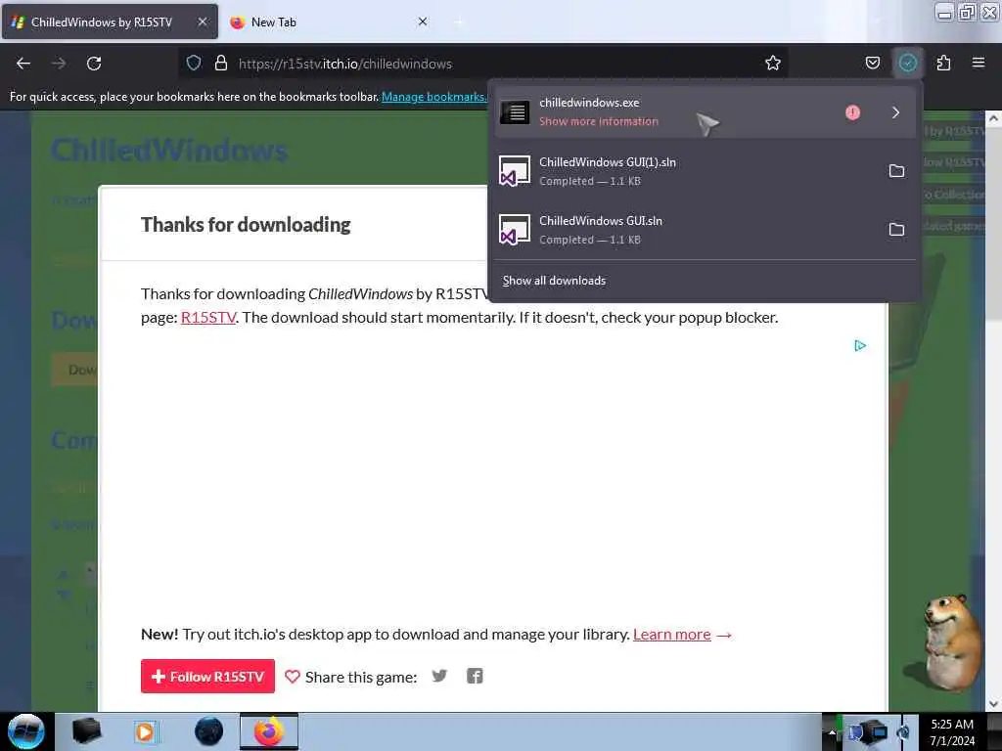Image resolution: width=1002 pixels, height=751 pixels.
Task: Open the Windows Start menu orb
Action: [26, 731]
